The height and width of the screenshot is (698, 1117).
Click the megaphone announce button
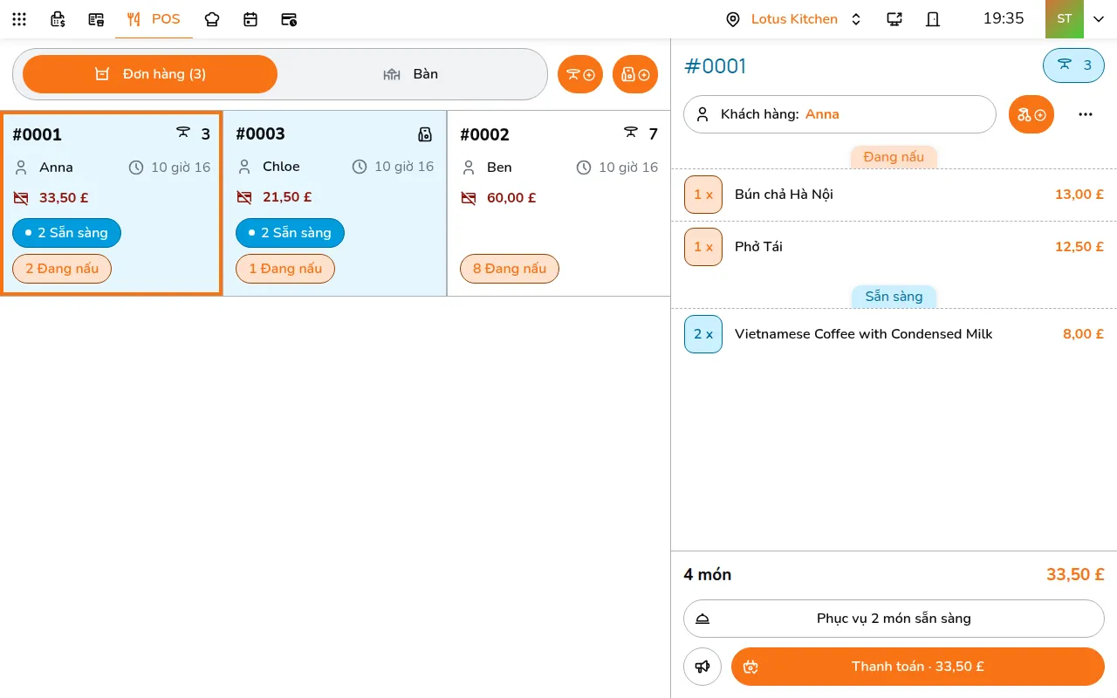tap(702, 667)
